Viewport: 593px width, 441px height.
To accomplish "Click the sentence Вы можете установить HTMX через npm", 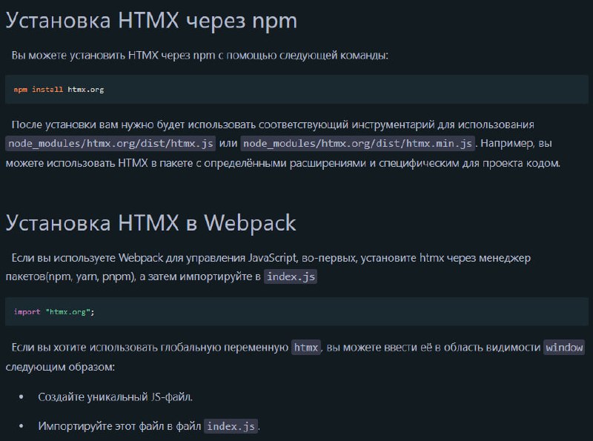I will [199, 56].
